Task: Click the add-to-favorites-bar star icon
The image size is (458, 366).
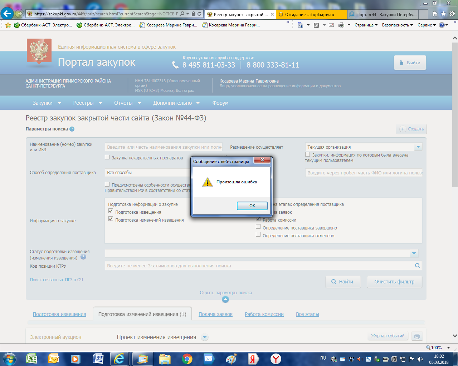Action: click(8, 25)
